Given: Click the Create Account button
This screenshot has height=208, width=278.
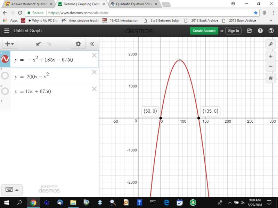Looking at the screenshot, I should [204, 31].
